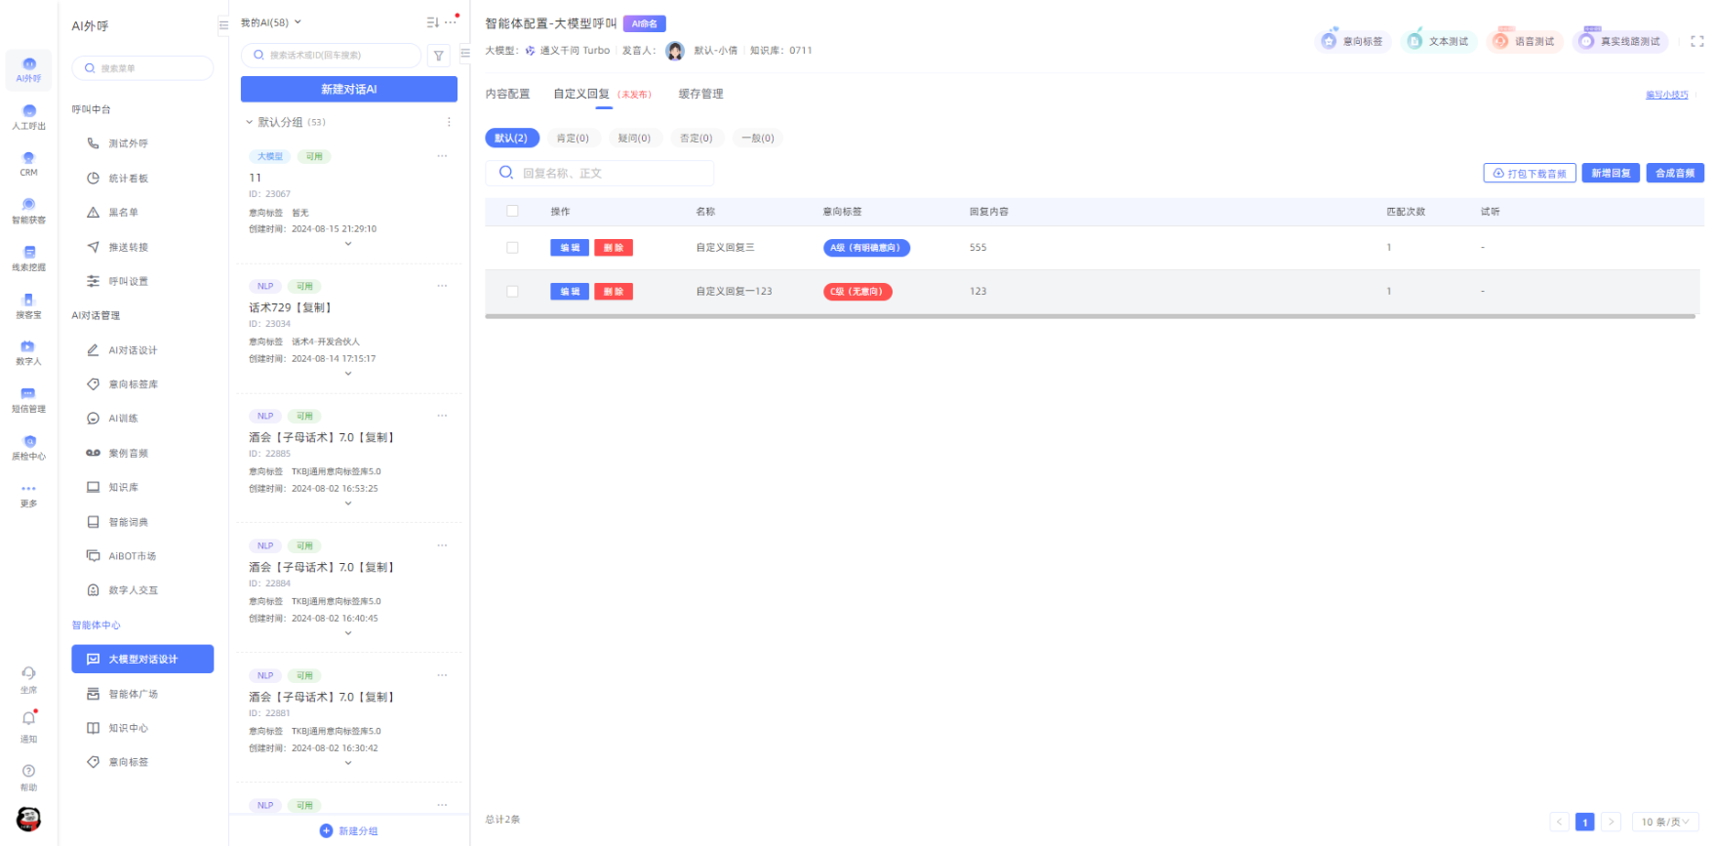Switch to the 缓存管理 tab

tap(700, 94)
